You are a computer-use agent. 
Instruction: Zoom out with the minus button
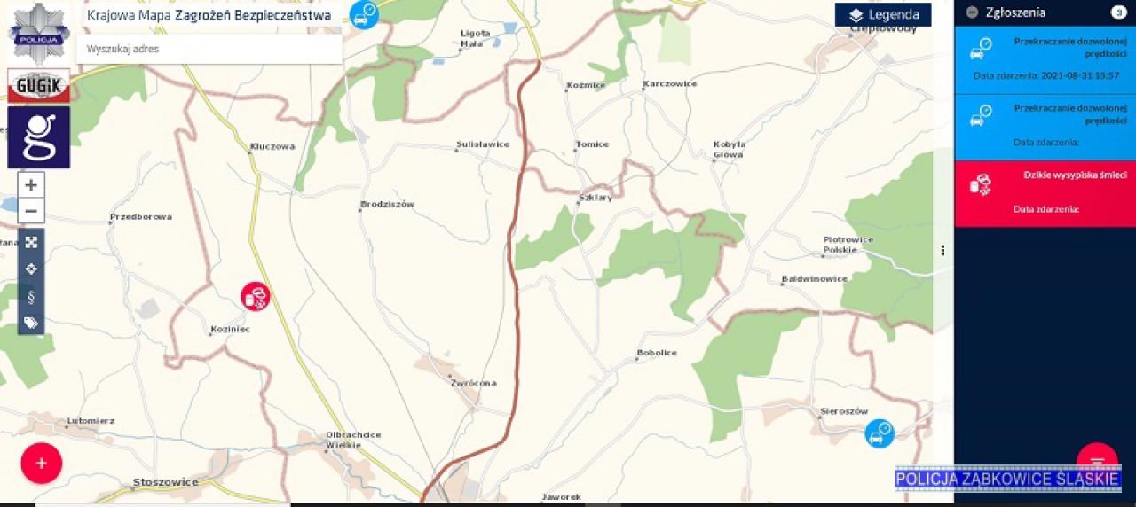pyautogui.click(x=31, y=211)
